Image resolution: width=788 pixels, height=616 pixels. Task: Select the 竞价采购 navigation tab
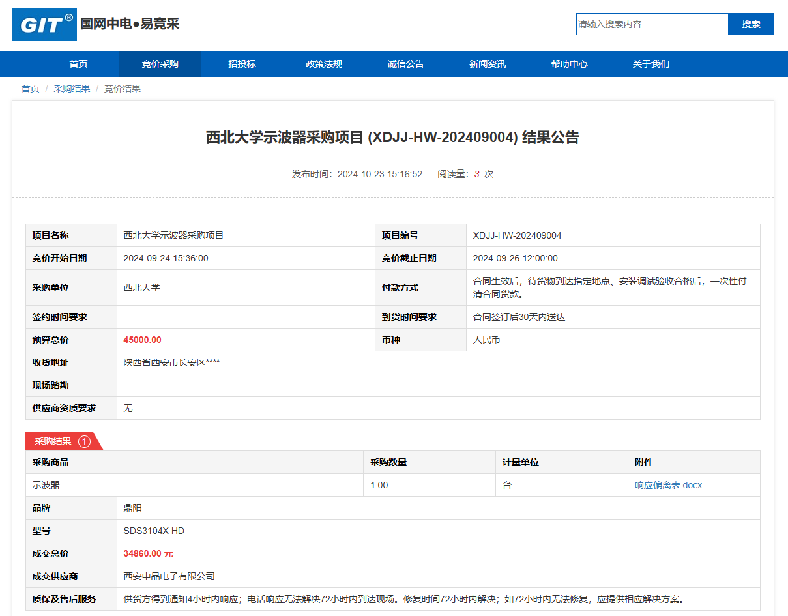point(160,64)
